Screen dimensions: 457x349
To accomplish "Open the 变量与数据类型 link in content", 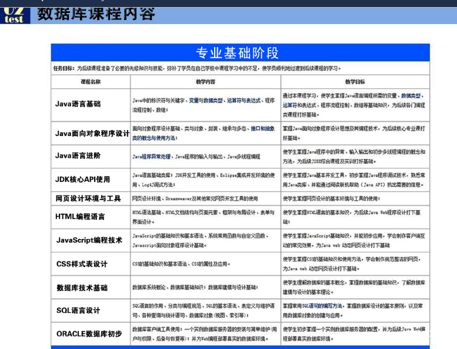I will [206, 101].
